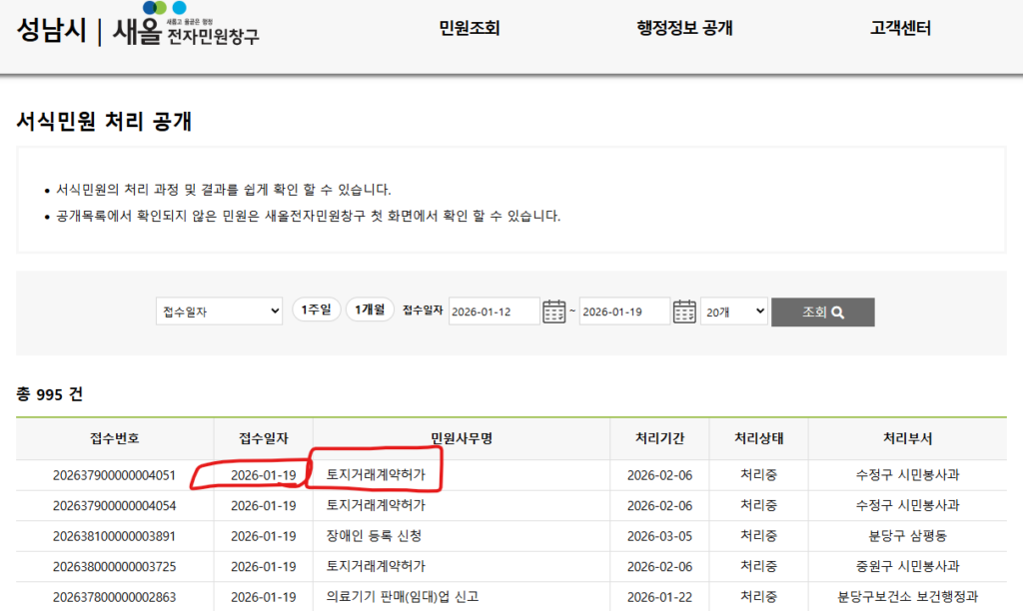This screenshot has width=1023, height=611.
Task: Open the 접수일자 search criteria dropdown
Action: coord(218,310)
